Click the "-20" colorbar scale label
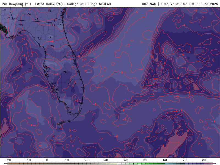The height and width of the screenshot is (165, 220). coord(8,160)
